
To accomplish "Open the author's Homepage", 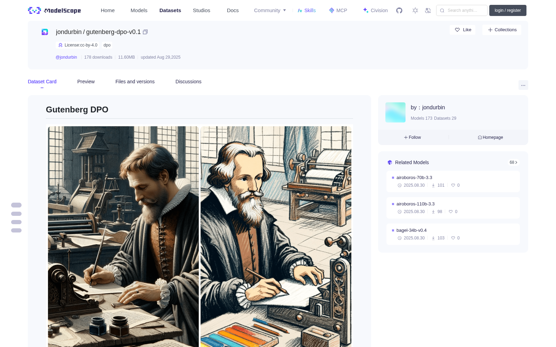I will point(490,137).
